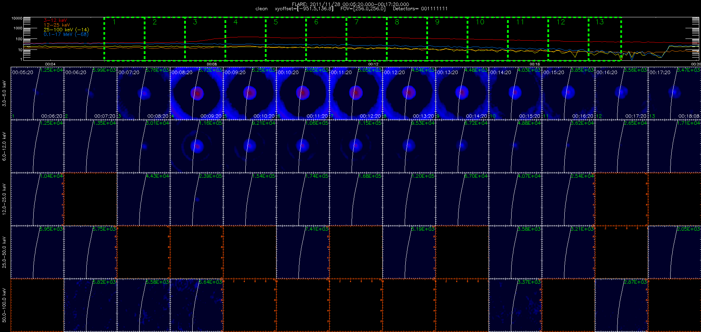Select interval 1 marker in the light curve

(x=114, y=22)
